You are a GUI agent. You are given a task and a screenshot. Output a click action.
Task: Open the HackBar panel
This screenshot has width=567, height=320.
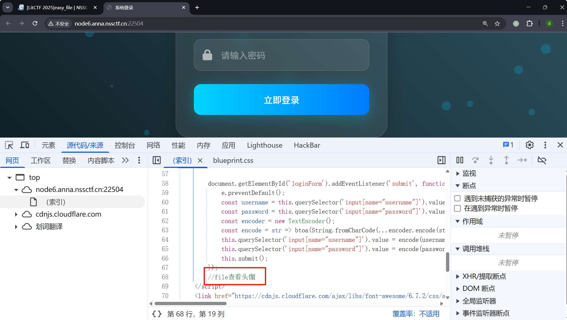tap(307, 145)
